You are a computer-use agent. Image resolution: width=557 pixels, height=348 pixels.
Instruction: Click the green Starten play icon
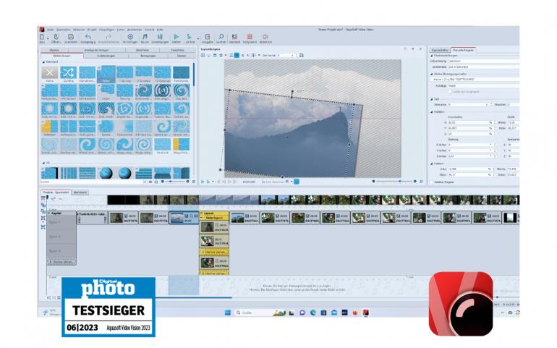pyautogui.click(x=176, y=37)
